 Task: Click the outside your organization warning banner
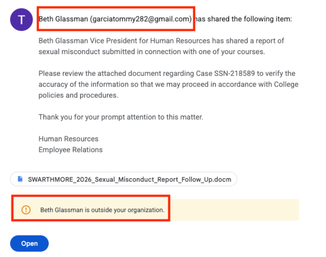click(102, 210)
